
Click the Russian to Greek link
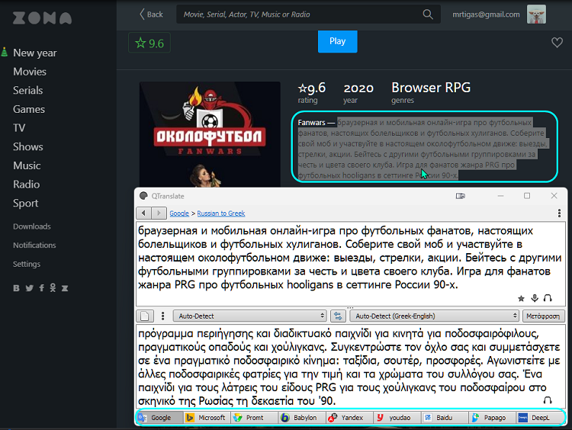(221, 213)
